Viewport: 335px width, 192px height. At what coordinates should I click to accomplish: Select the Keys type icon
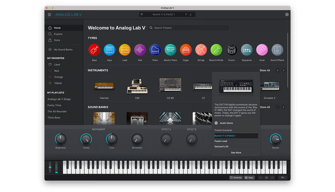point(109,50)
